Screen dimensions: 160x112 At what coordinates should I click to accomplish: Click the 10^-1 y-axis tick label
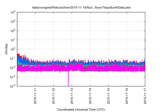pos(12,58)
